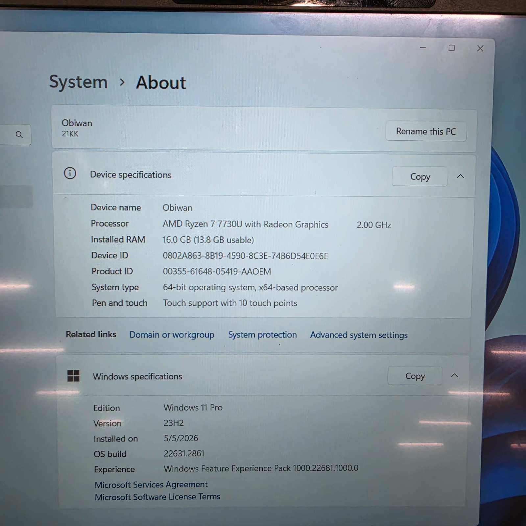Click the Related links label
This screenshot has width=526, height=526.
[91, 334]
